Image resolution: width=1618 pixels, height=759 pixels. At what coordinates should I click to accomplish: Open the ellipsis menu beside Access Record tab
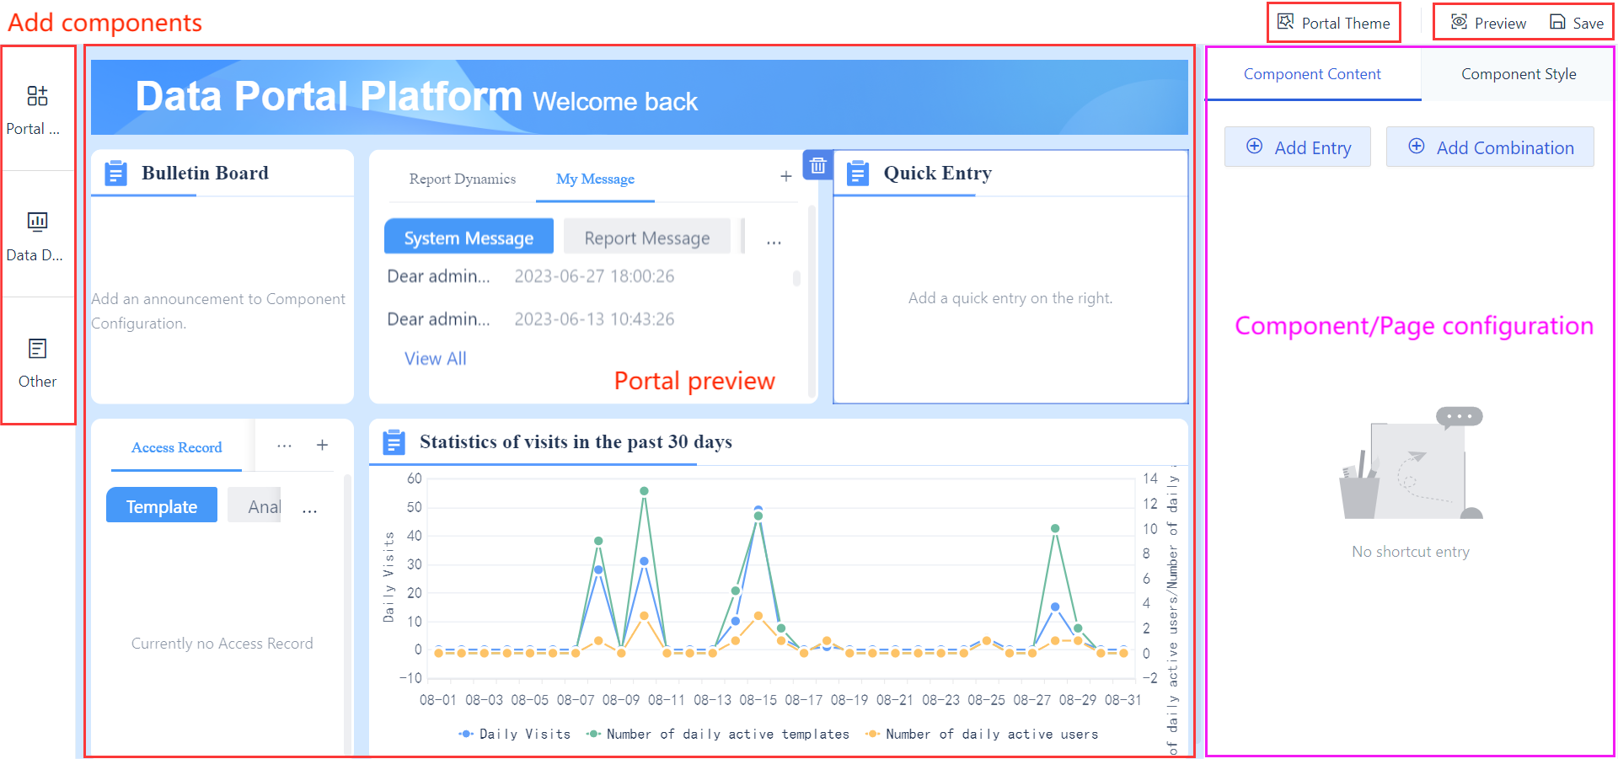[285, 446]
